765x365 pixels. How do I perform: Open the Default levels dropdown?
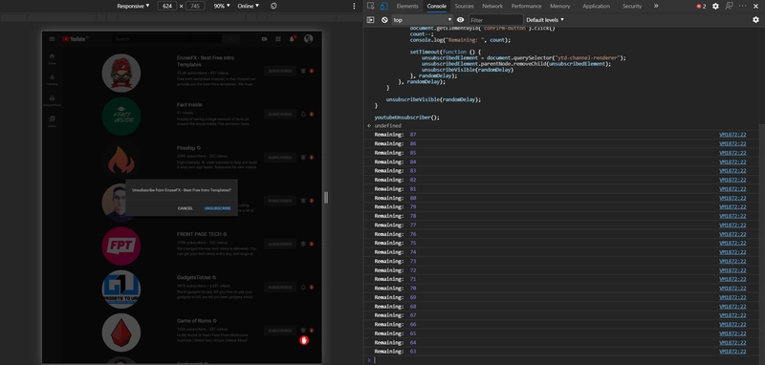(544, 20)
